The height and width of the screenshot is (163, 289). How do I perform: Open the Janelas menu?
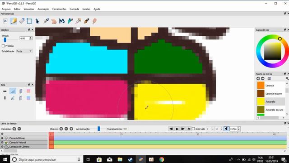tap(86, 9)
